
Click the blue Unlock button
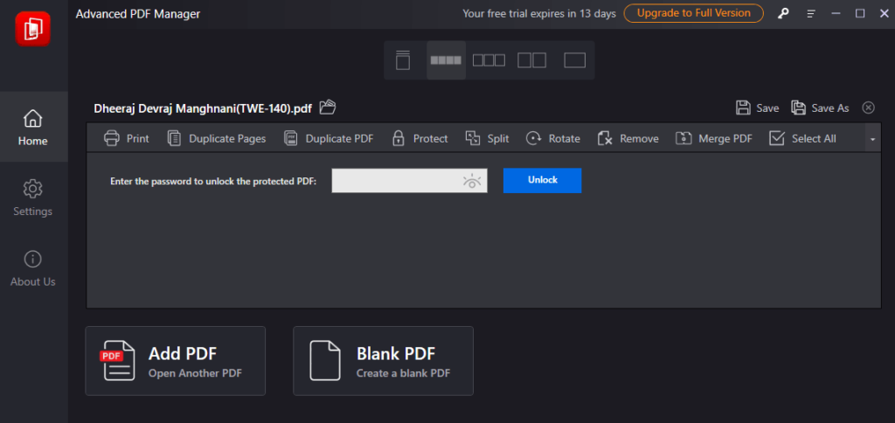[542, 180]
